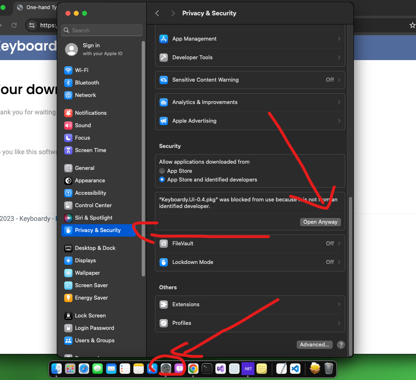Click the help question mark button
The height and width of the screenshot is (380, 416).
[x=341, y=345]
